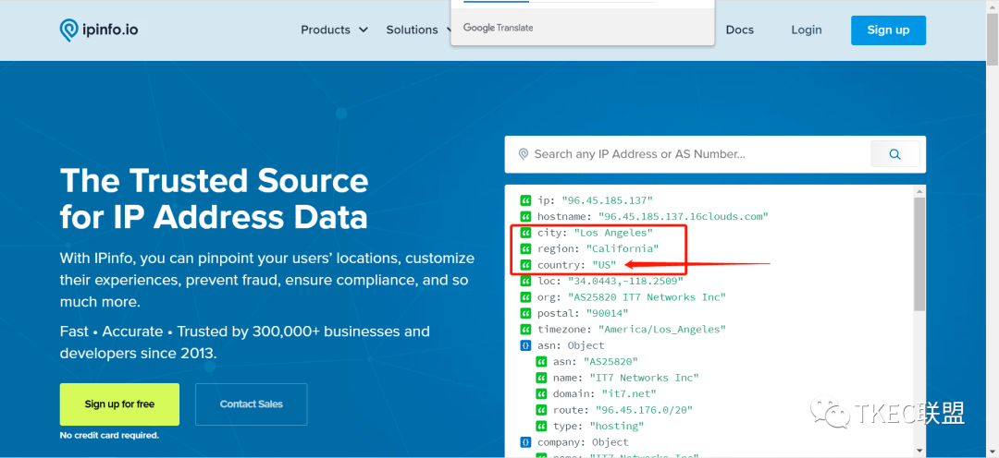Click the quote icon beside name IT7 Networks row
This screenshot has width=999, height=458.
coord(541,378)
